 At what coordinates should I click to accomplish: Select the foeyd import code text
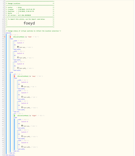29,23
